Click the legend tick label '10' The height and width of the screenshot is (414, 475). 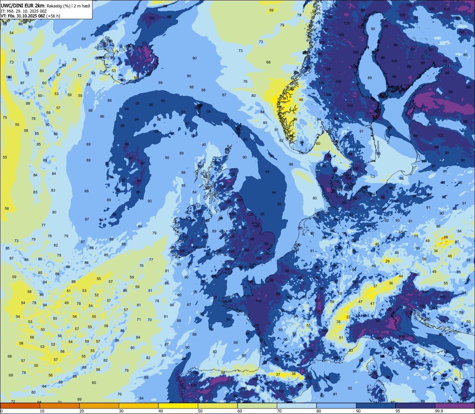click(x=42, y=411)
